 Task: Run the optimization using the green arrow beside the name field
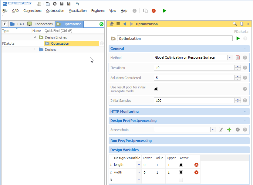[x=238, y=39]
